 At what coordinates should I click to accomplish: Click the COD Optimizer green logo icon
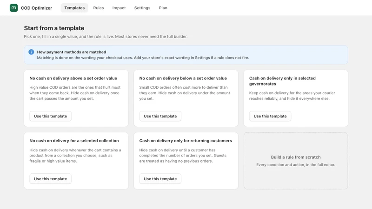[14, 8]
